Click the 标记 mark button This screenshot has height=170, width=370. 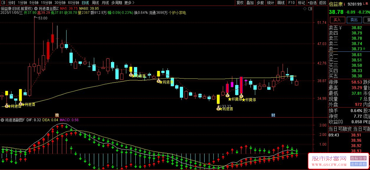tap(302, 3)
